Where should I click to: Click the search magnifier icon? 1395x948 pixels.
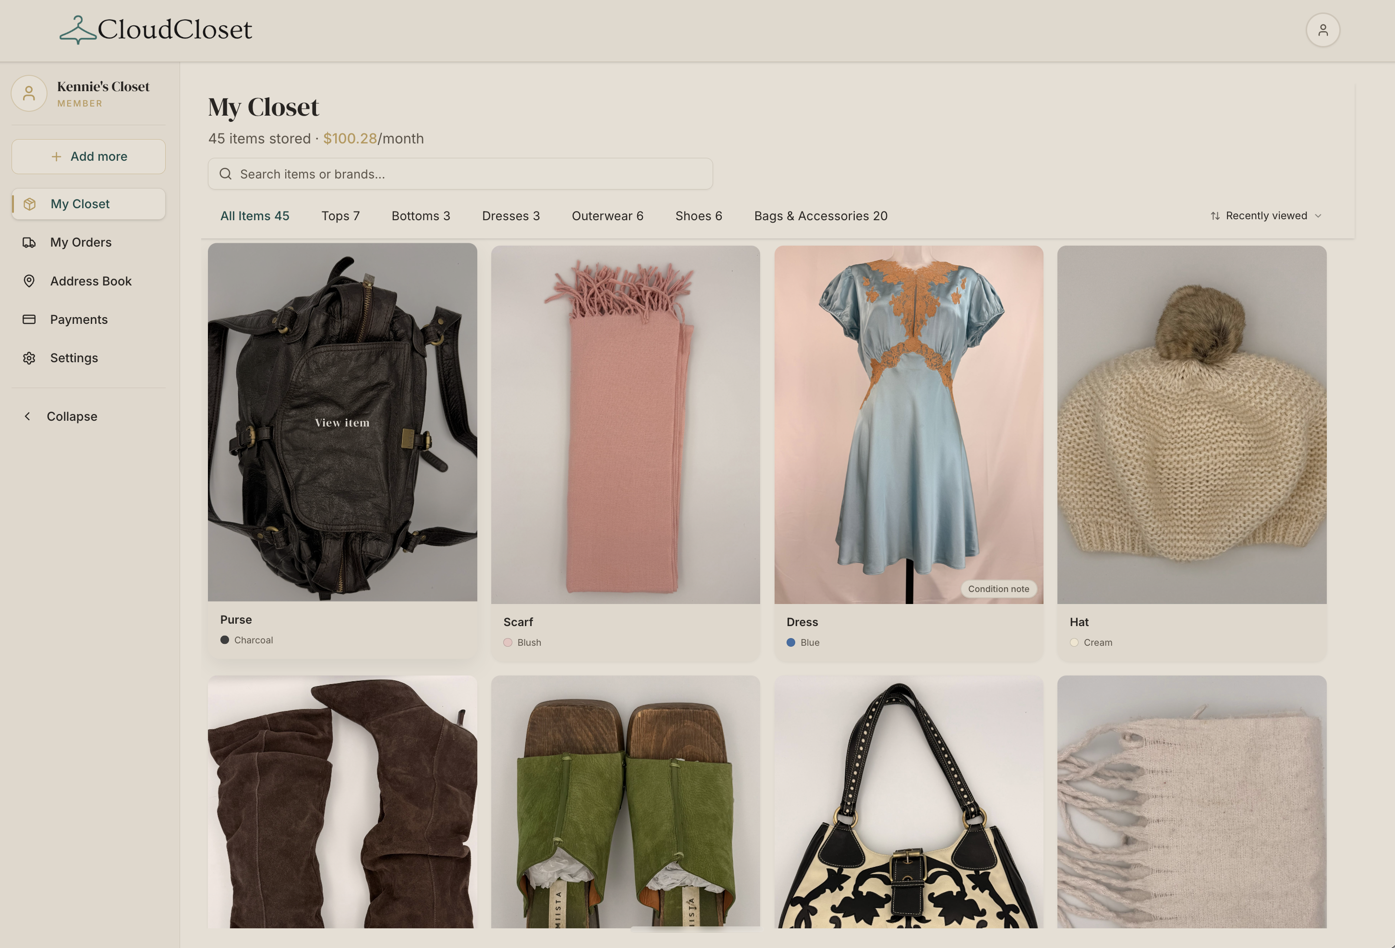coord(226,174)
